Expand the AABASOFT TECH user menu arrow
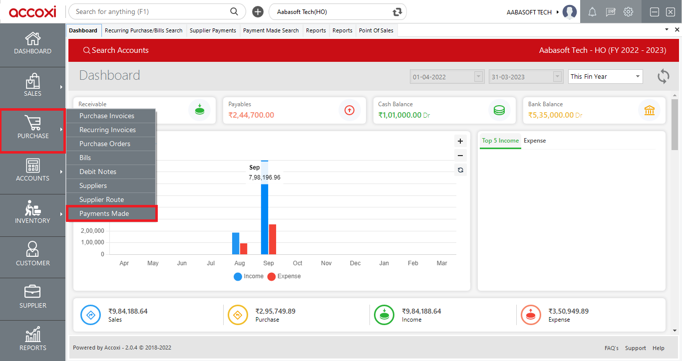Viewport: 682px width, 361px height. [557, 12]
